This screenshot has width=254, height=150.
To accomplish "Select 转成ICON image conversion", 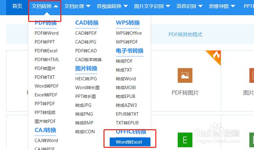I will coord(85,132).
